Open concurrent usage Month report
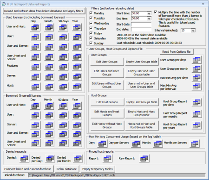 click(x=158, y=143)
